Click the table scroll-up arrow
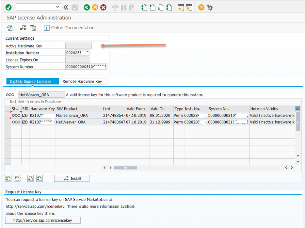Viewport: 305px width, 228px height. click(298, 156)
